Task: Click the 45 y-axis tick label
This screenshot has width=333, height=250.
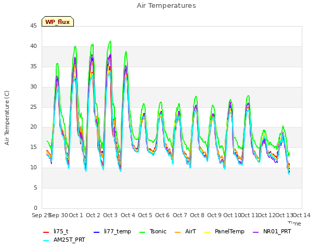Action: (33, 26)
